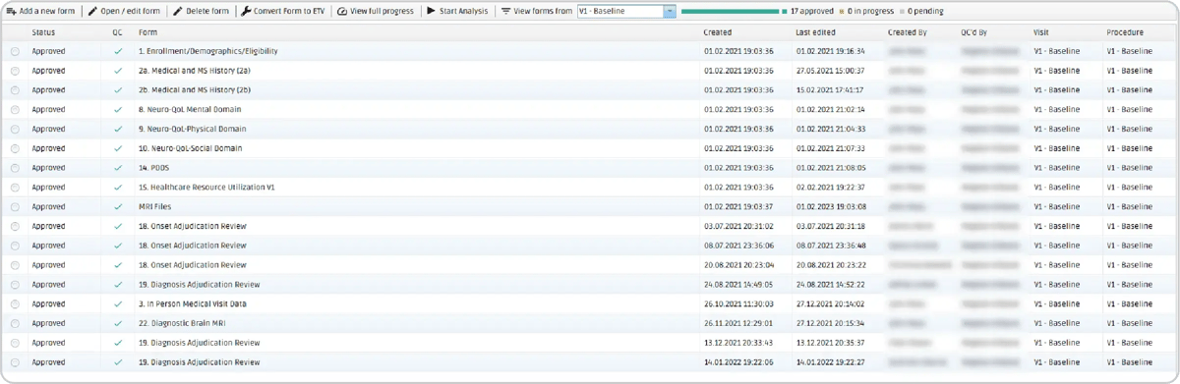
Task: Sort by the Form column header
Action: tap(147, 32)
